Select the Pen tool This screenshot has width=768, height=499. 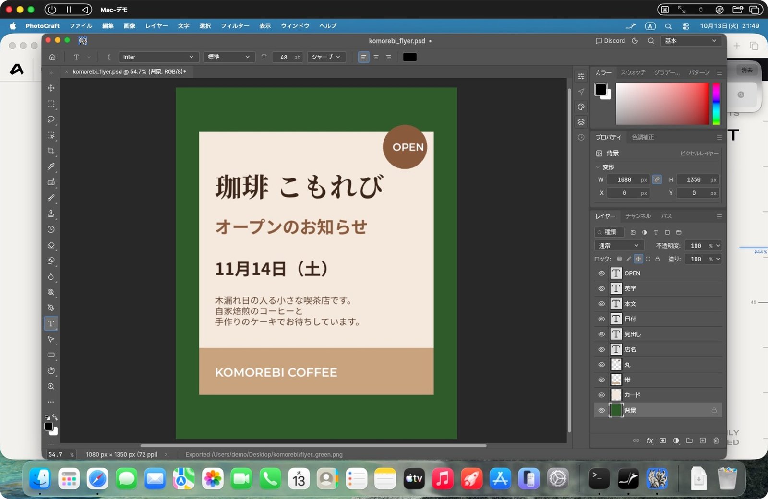coord(51,308)
